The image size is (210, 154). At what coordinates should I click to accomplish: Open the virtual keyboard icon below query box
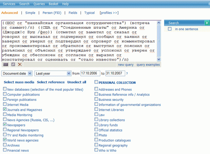(5, 65)
